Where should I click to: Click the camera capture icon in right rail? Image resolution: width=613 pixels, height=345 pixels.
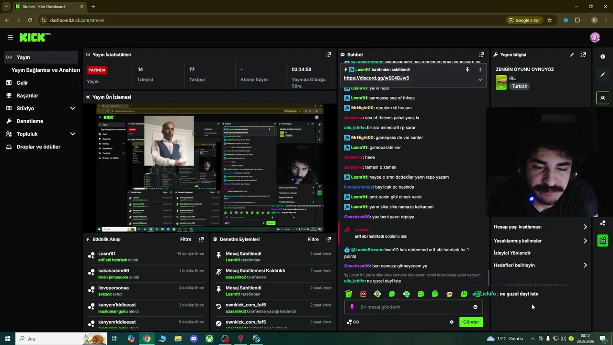(x=602, y=98)
